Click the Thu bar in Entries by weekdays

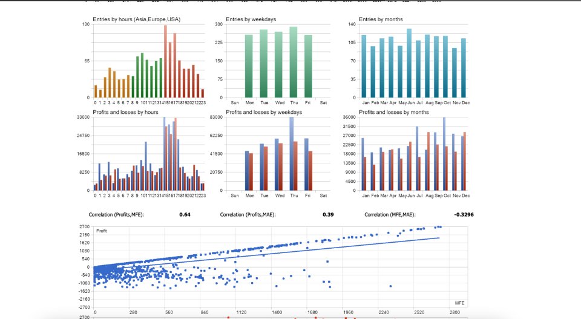pos(294,62)
